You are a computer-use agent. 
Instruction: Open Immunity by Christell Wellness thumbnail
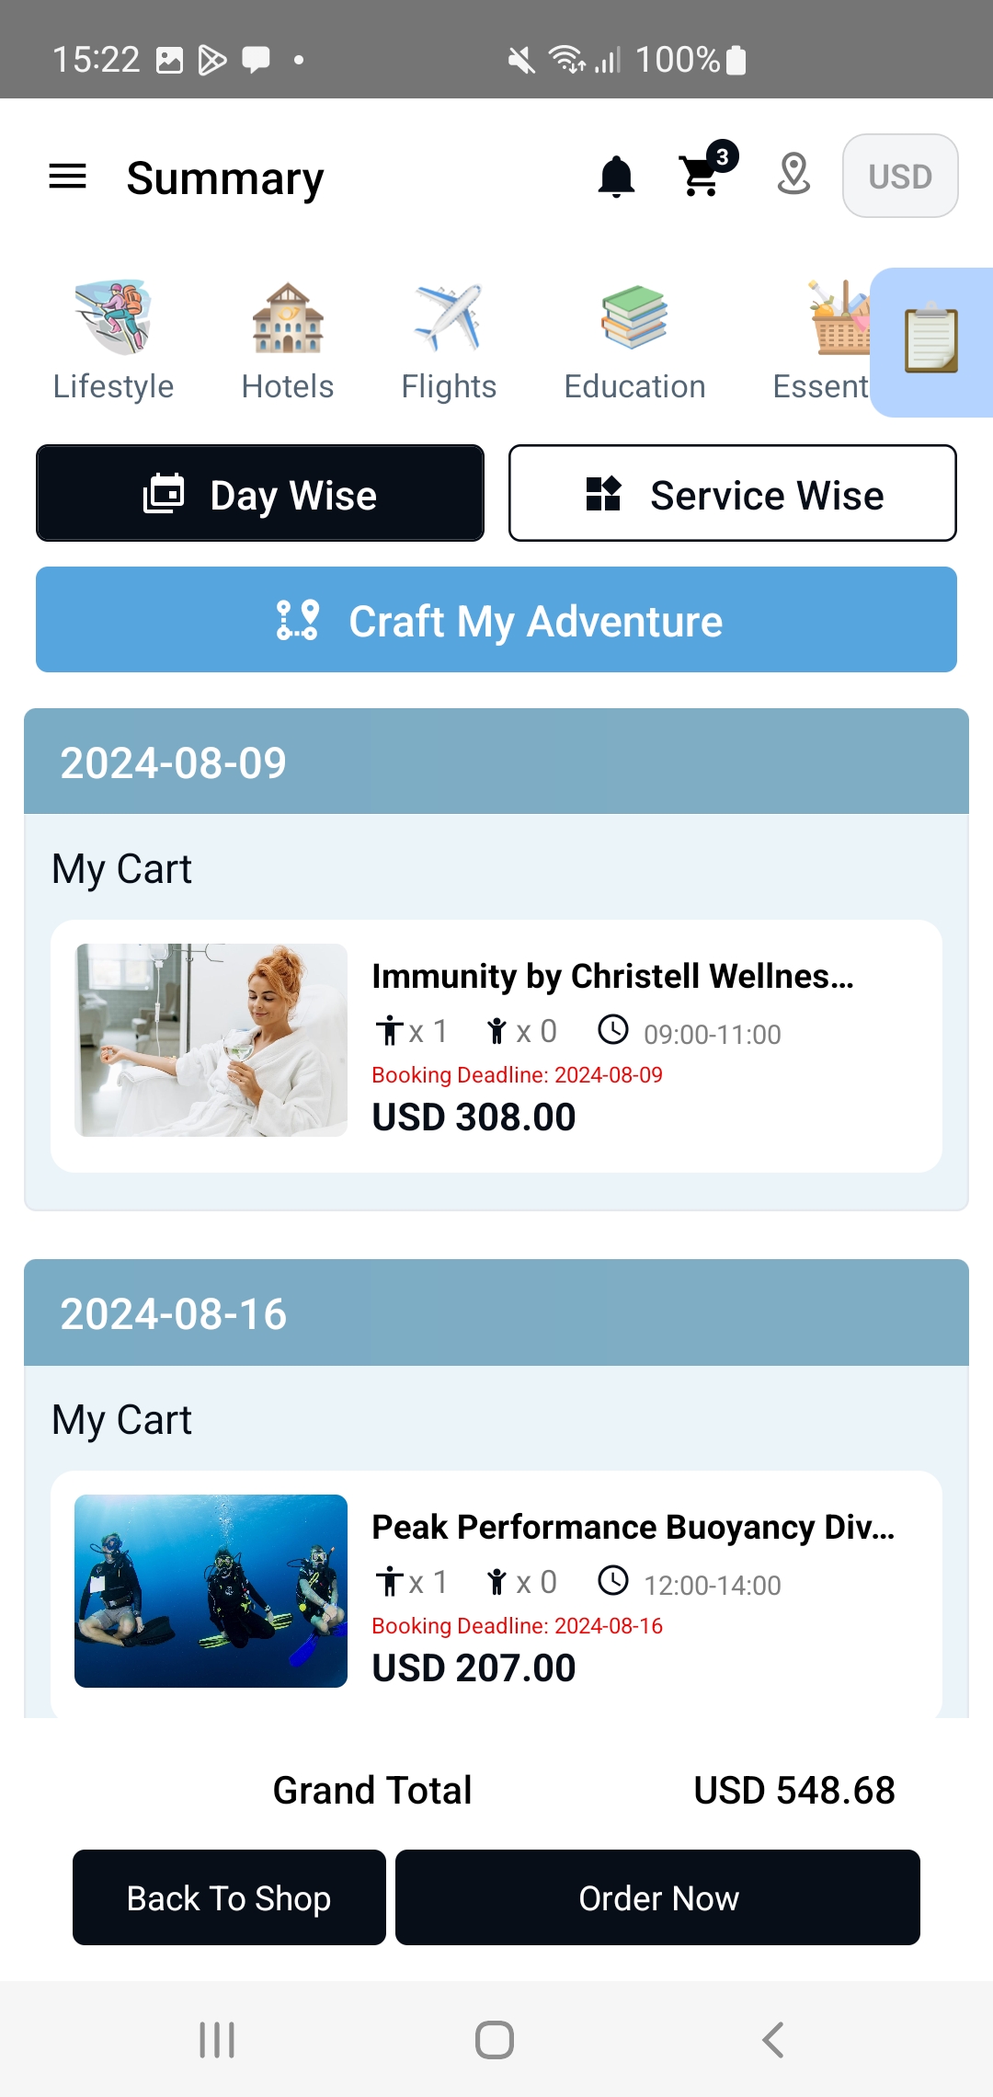pyautogui.click(x=211, y=1040)
